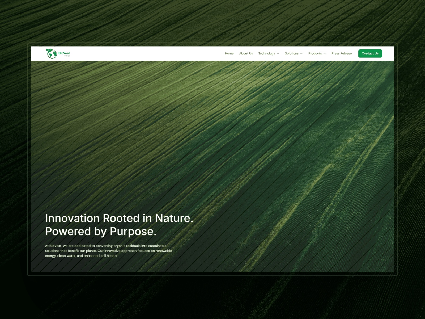
Task: Expand the chevron beside Solutions
Action: tap(301, 54)
